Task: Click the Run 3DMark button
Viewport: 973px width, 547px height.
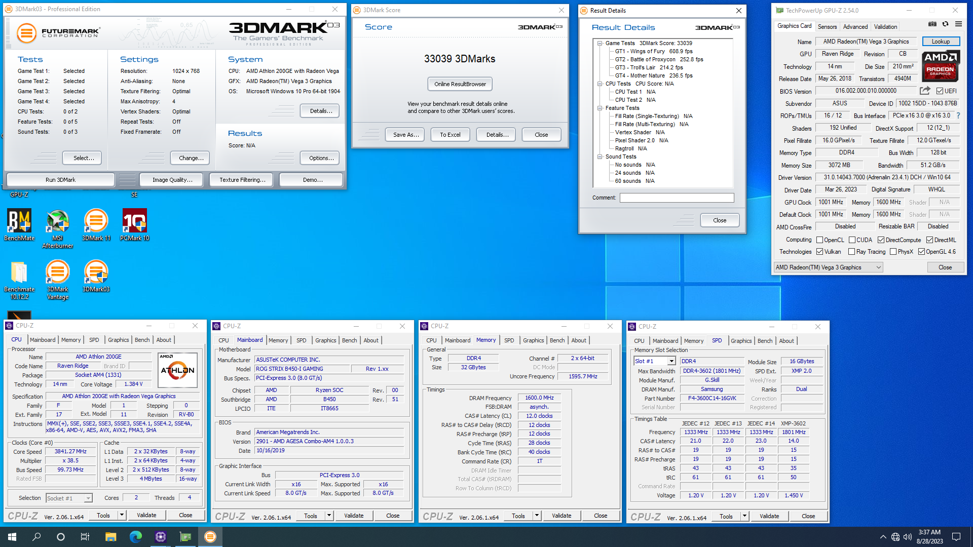Action: click(x=60, y=180)
